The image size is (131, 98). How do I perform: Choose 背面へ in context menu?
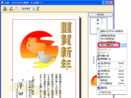(112, 56)
